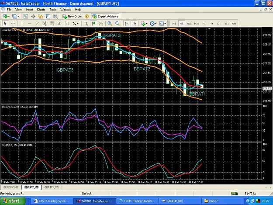Open the View menu

18,10
